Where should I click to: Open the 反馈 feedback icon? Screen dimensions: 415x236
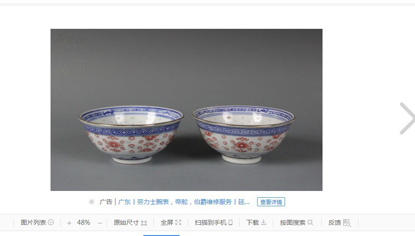coord(347,223)
